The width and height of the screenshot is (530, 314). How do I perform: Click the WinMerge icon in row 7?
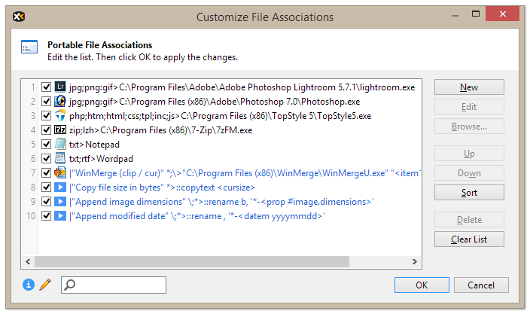coord(61,173)
